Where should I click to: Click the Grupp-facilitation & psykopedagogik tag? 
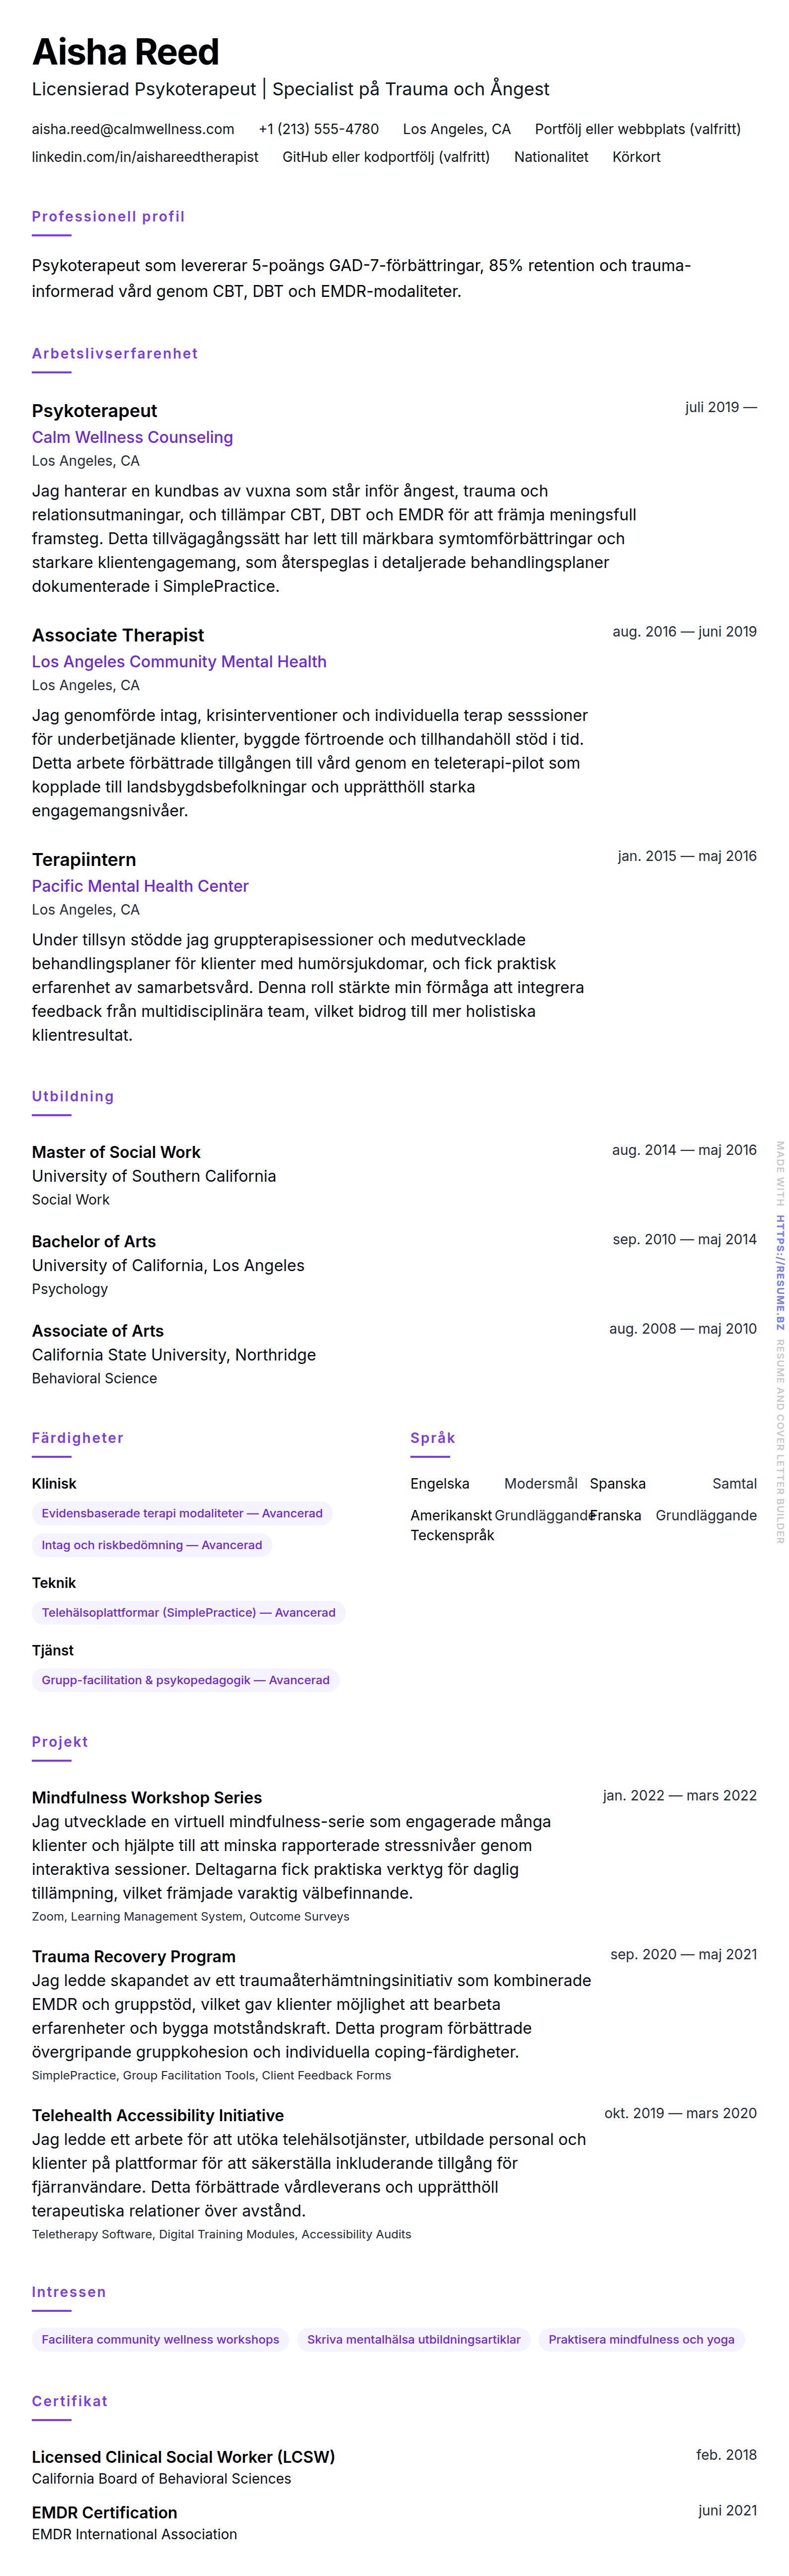(185, 1680)
